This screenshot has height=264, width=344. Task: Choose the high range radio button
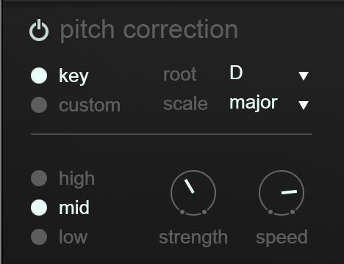pyautogui.click(x=39, y=178)
